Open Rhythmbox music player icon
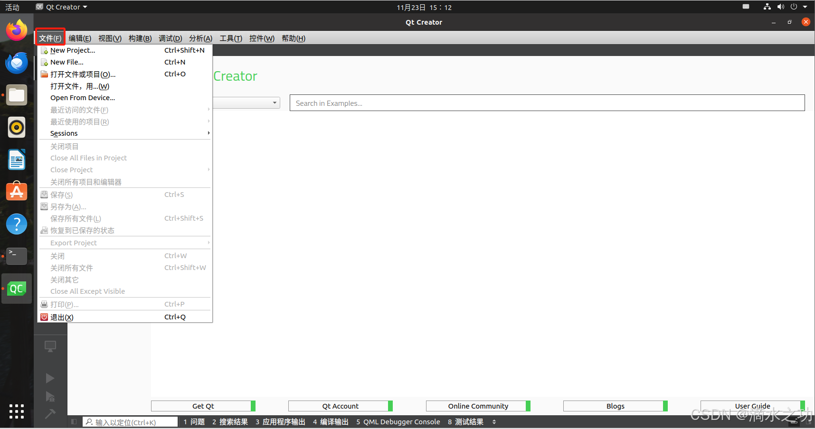 (x=17, y=127)
